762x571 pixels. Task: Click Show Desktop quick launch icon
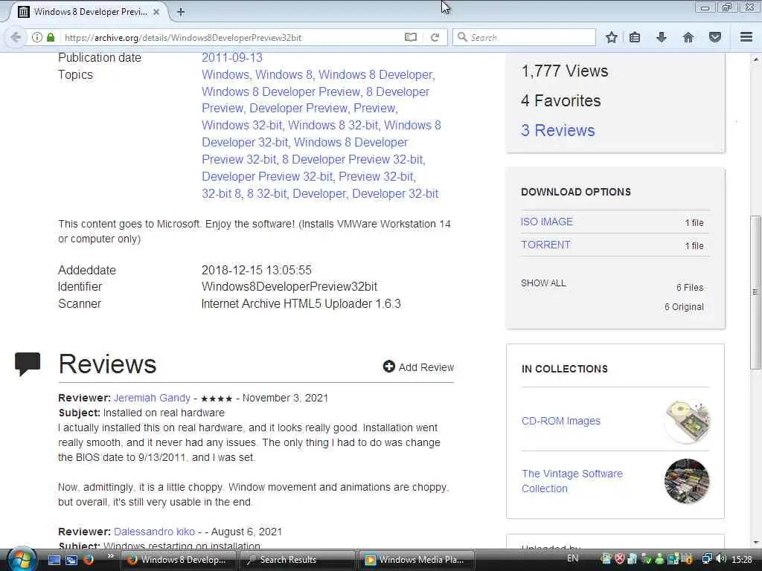point(54,560)
